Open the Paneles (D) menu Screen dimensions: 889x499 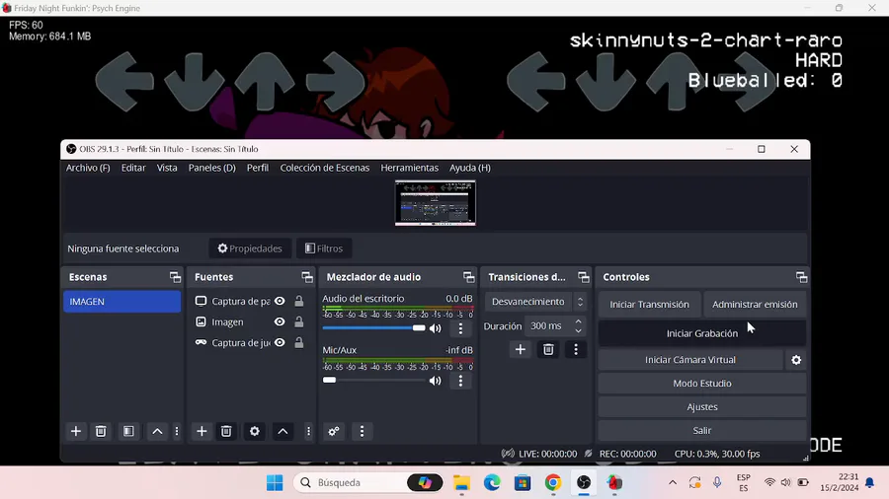(212, 168)
